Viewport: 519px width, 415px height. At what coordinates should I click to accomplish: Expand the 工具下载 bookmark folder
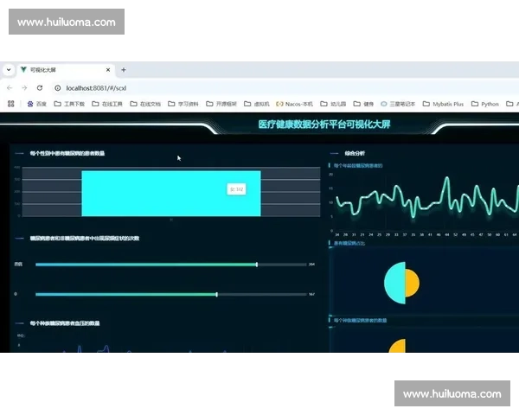[70, 104]
